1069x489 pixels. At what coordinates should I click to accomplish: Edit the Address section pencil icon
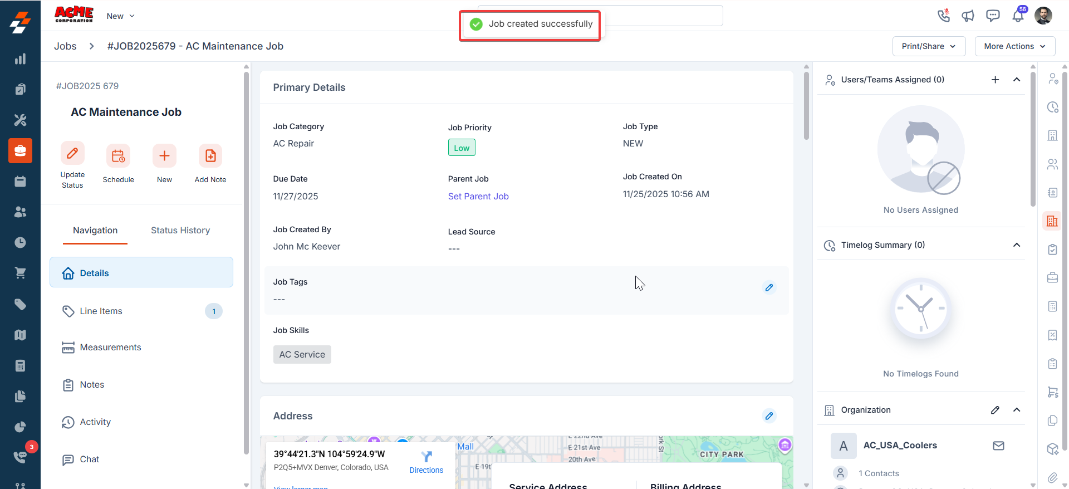[x=769, y=415]
